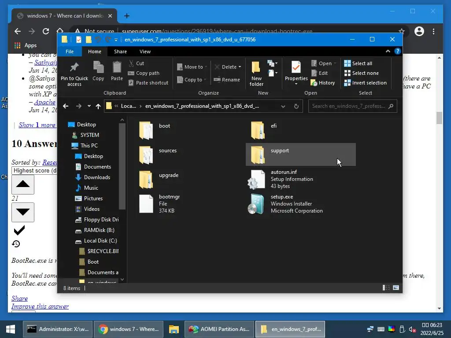Switch to the Share ribbon tab
451x338 pixels.
coord(120,51)
